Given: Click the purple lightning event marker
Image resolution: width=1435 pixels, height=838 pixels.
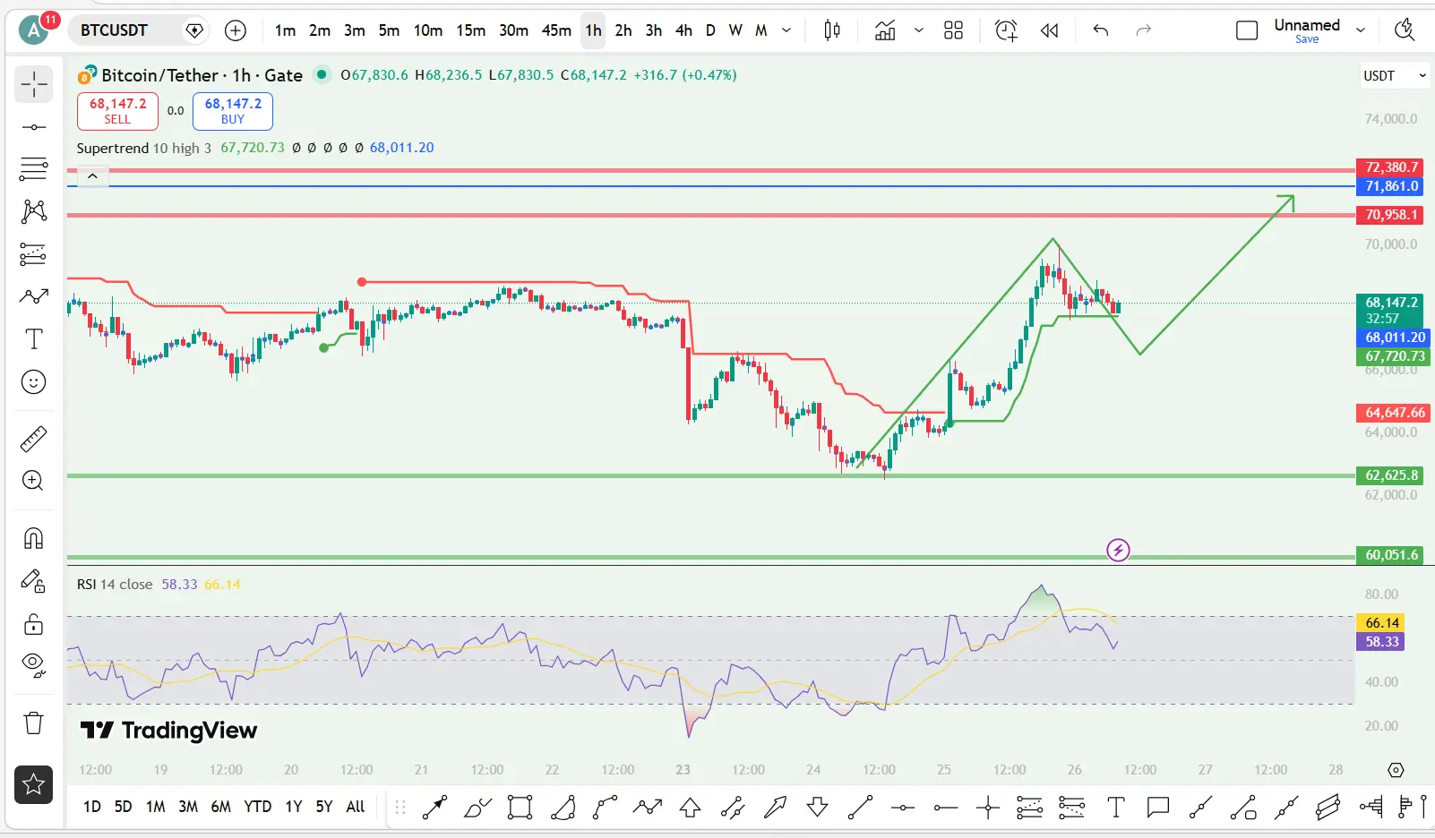Looking at the screenshot, I should [x=1118, y=550].
